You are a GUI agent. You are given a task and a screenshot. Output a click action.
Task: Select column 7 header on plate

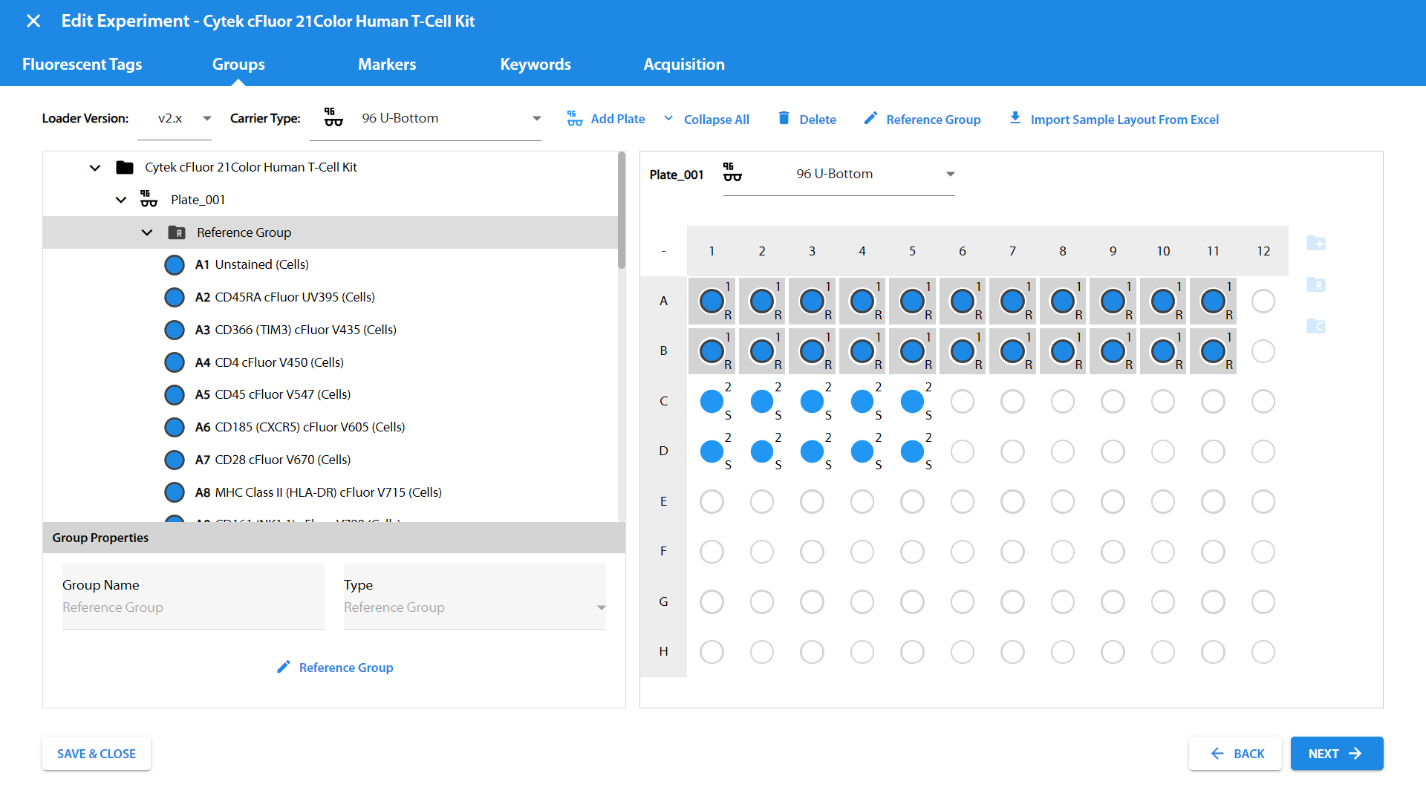(x=1012, y=251)
